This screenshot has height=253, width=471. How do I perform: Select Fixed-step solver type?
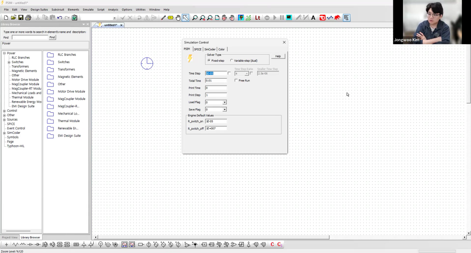tap(209, 60)
